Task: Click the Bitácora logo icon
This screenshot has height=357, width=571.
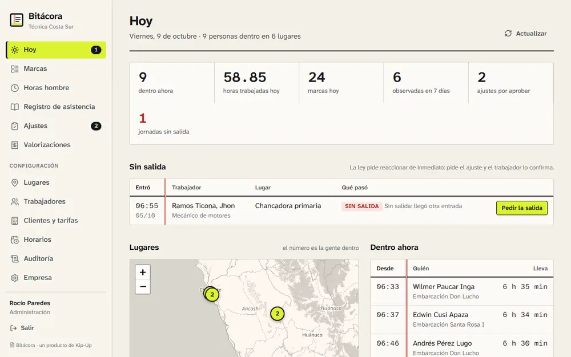Action: [x=17, y=19]
